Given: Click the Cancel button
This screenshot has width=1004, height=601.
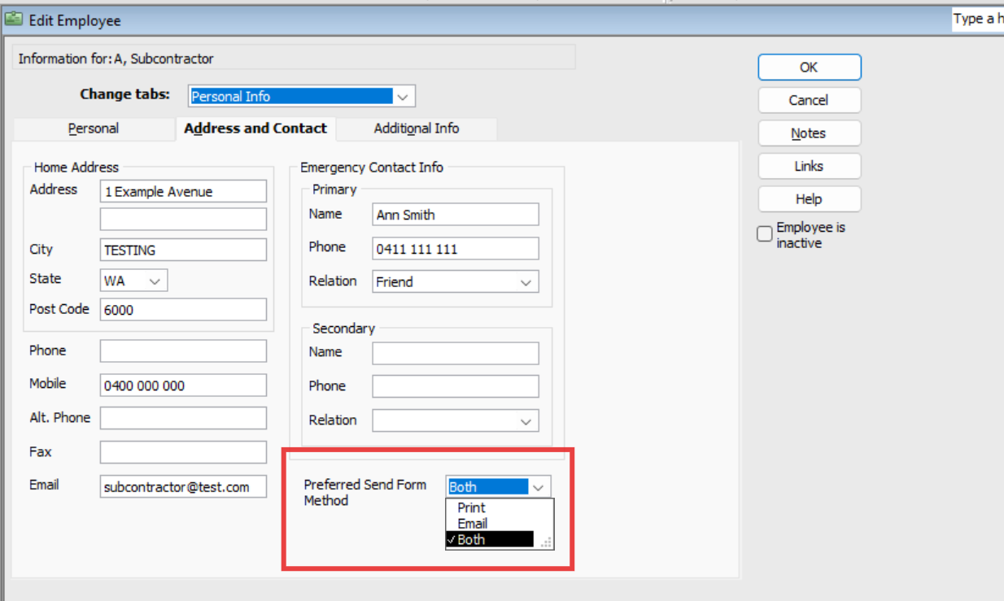Looking at the screenshot, I should point(809,100).
